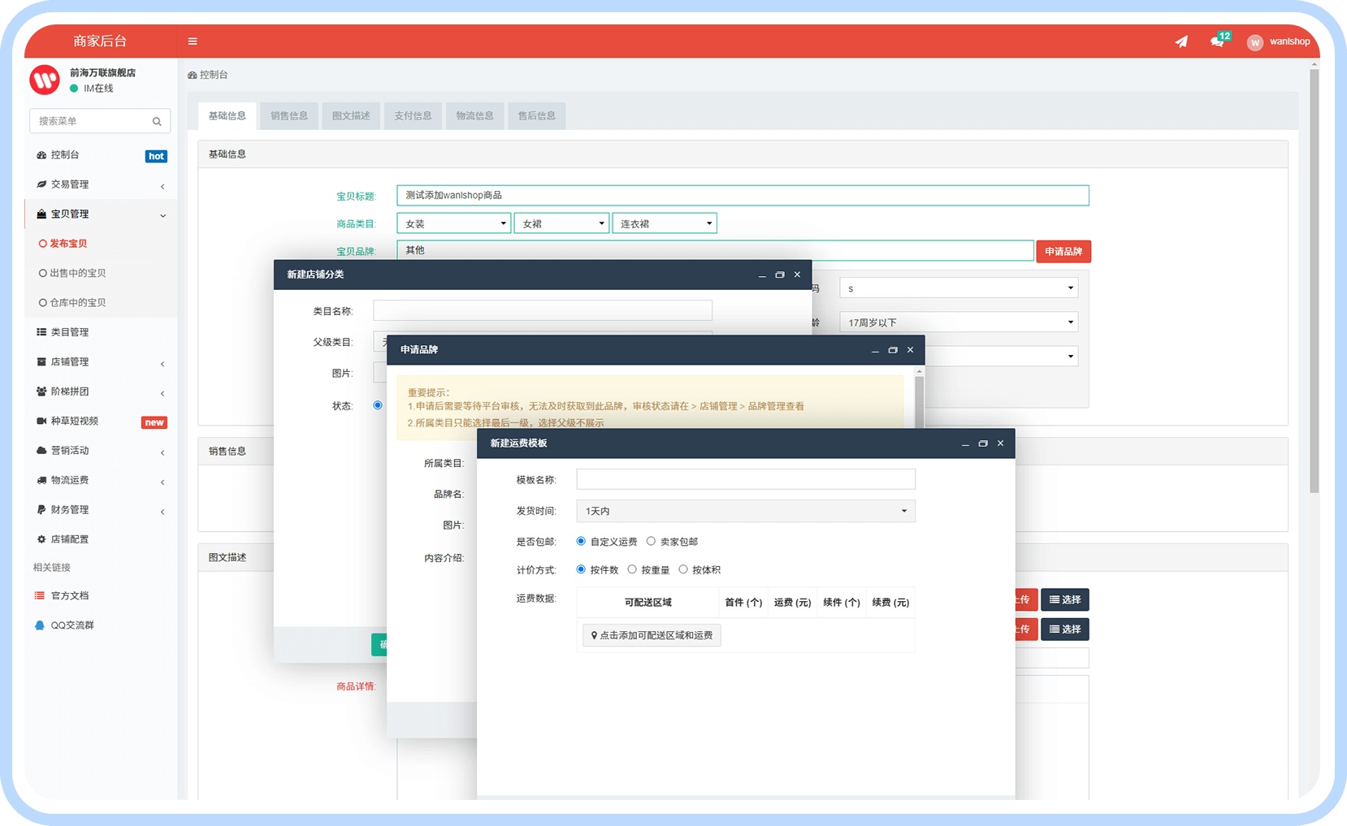Open chat messages icon with badge 12

(1217, 41)
